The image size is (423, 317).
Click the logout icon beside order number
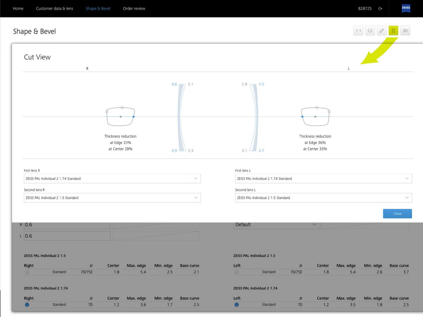pos(380,9)
